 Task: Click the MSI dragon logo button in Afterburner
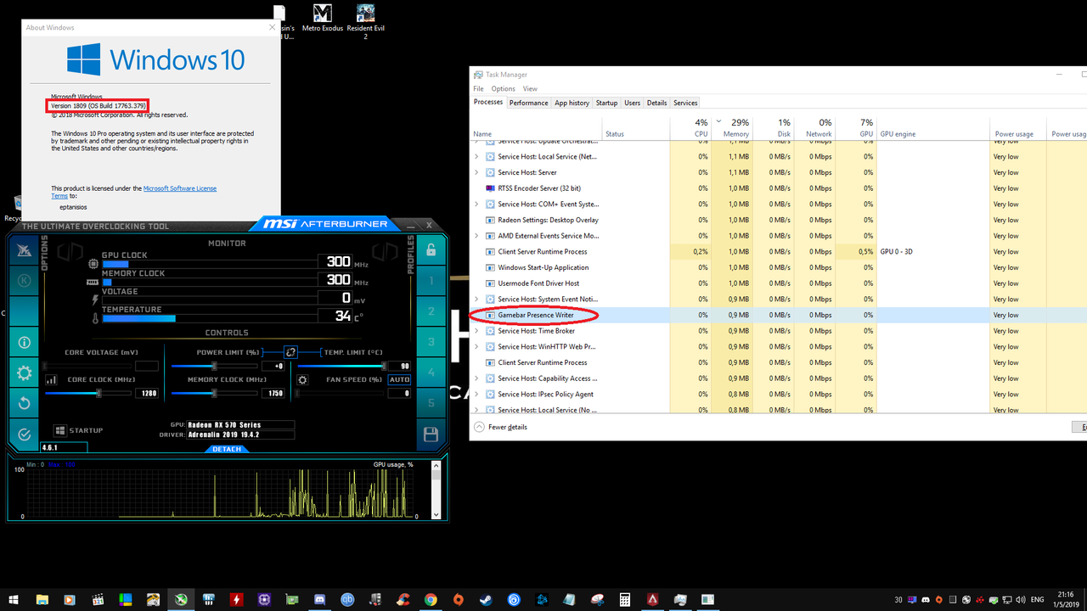tap(24, 249)
